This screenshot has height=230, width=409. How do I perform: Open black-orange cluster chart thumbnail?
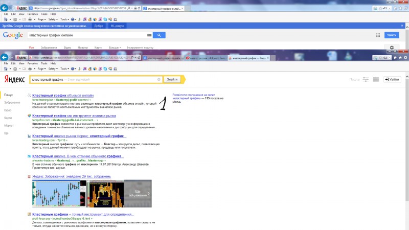tap(105, 194)
